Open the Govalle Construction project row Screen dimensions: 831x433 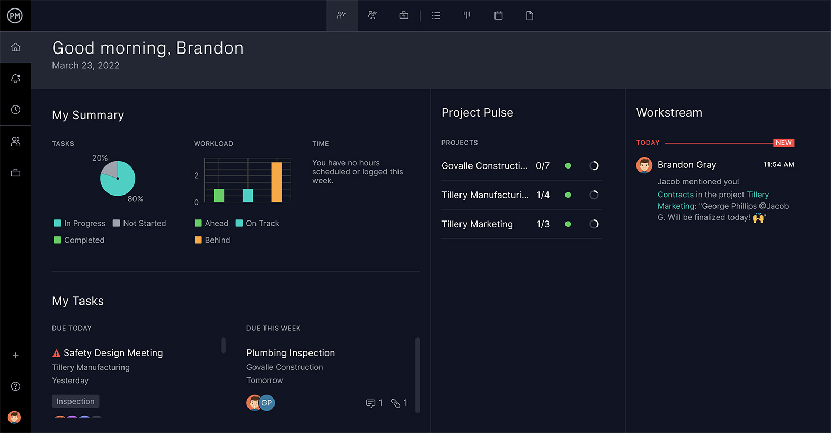coord(484,166)
